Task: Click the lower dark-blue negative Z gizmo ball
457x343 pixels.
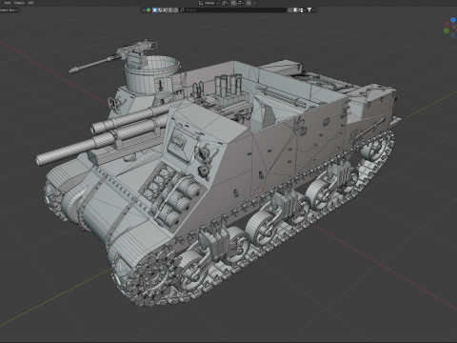Action: click(x=453, y=35)
